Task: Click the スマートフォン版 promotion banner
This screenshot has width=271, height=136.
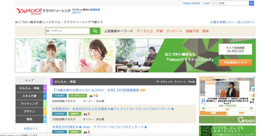Action: coord(227,131)
